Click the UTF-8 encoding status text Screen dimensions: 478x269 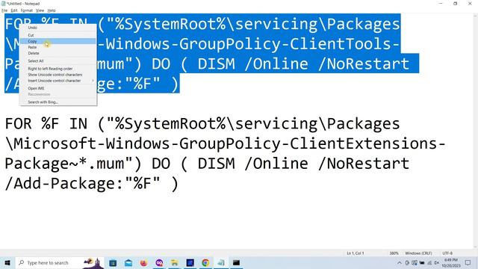coord(447,253)
